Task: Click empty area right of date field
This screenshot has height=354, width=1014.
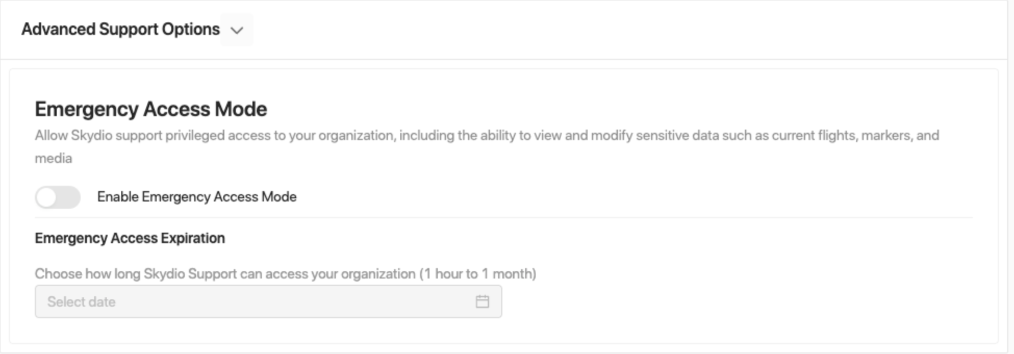Action: [729, 302]
